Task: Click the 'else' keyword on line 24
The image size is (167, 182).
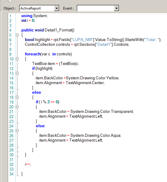Action: [40, 126]
